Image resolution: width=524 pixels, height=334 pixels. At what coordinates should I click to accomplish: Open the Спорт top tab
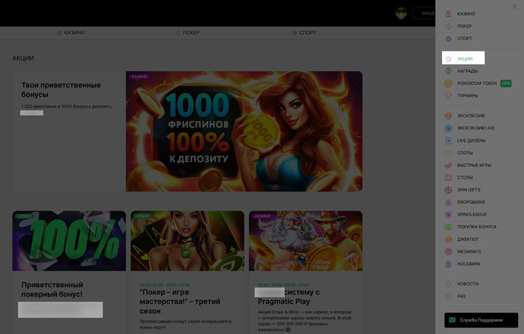[304, 33]
